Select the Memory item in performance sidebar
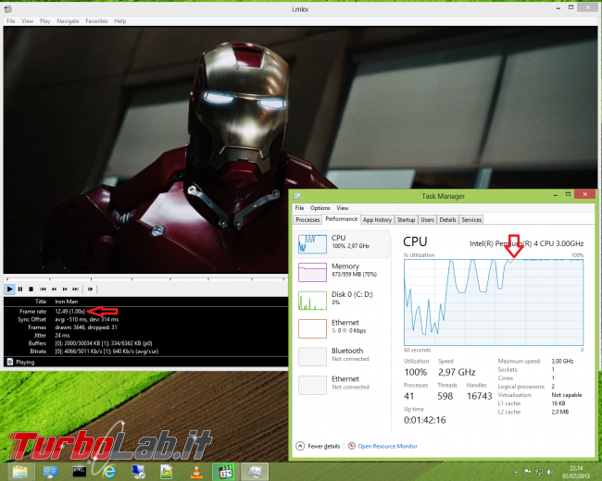The height and width of the screenshot is (481, 602). tap(343, 272)
